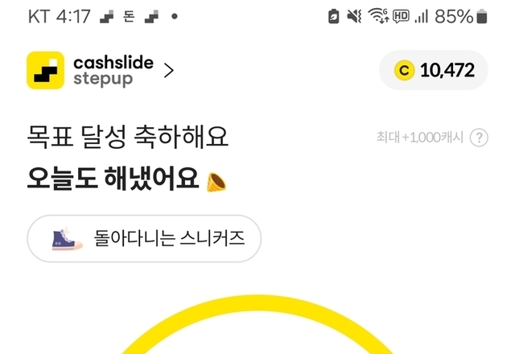Tap the first stepup notification icon in status bar
Screen dimensions: 515x354
[x=107, y=16]
